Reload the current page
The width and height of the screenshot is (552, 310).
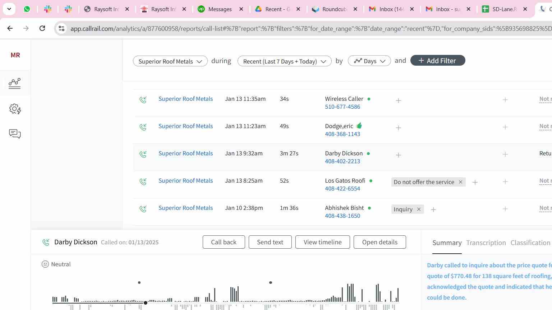tap(42, 28)
